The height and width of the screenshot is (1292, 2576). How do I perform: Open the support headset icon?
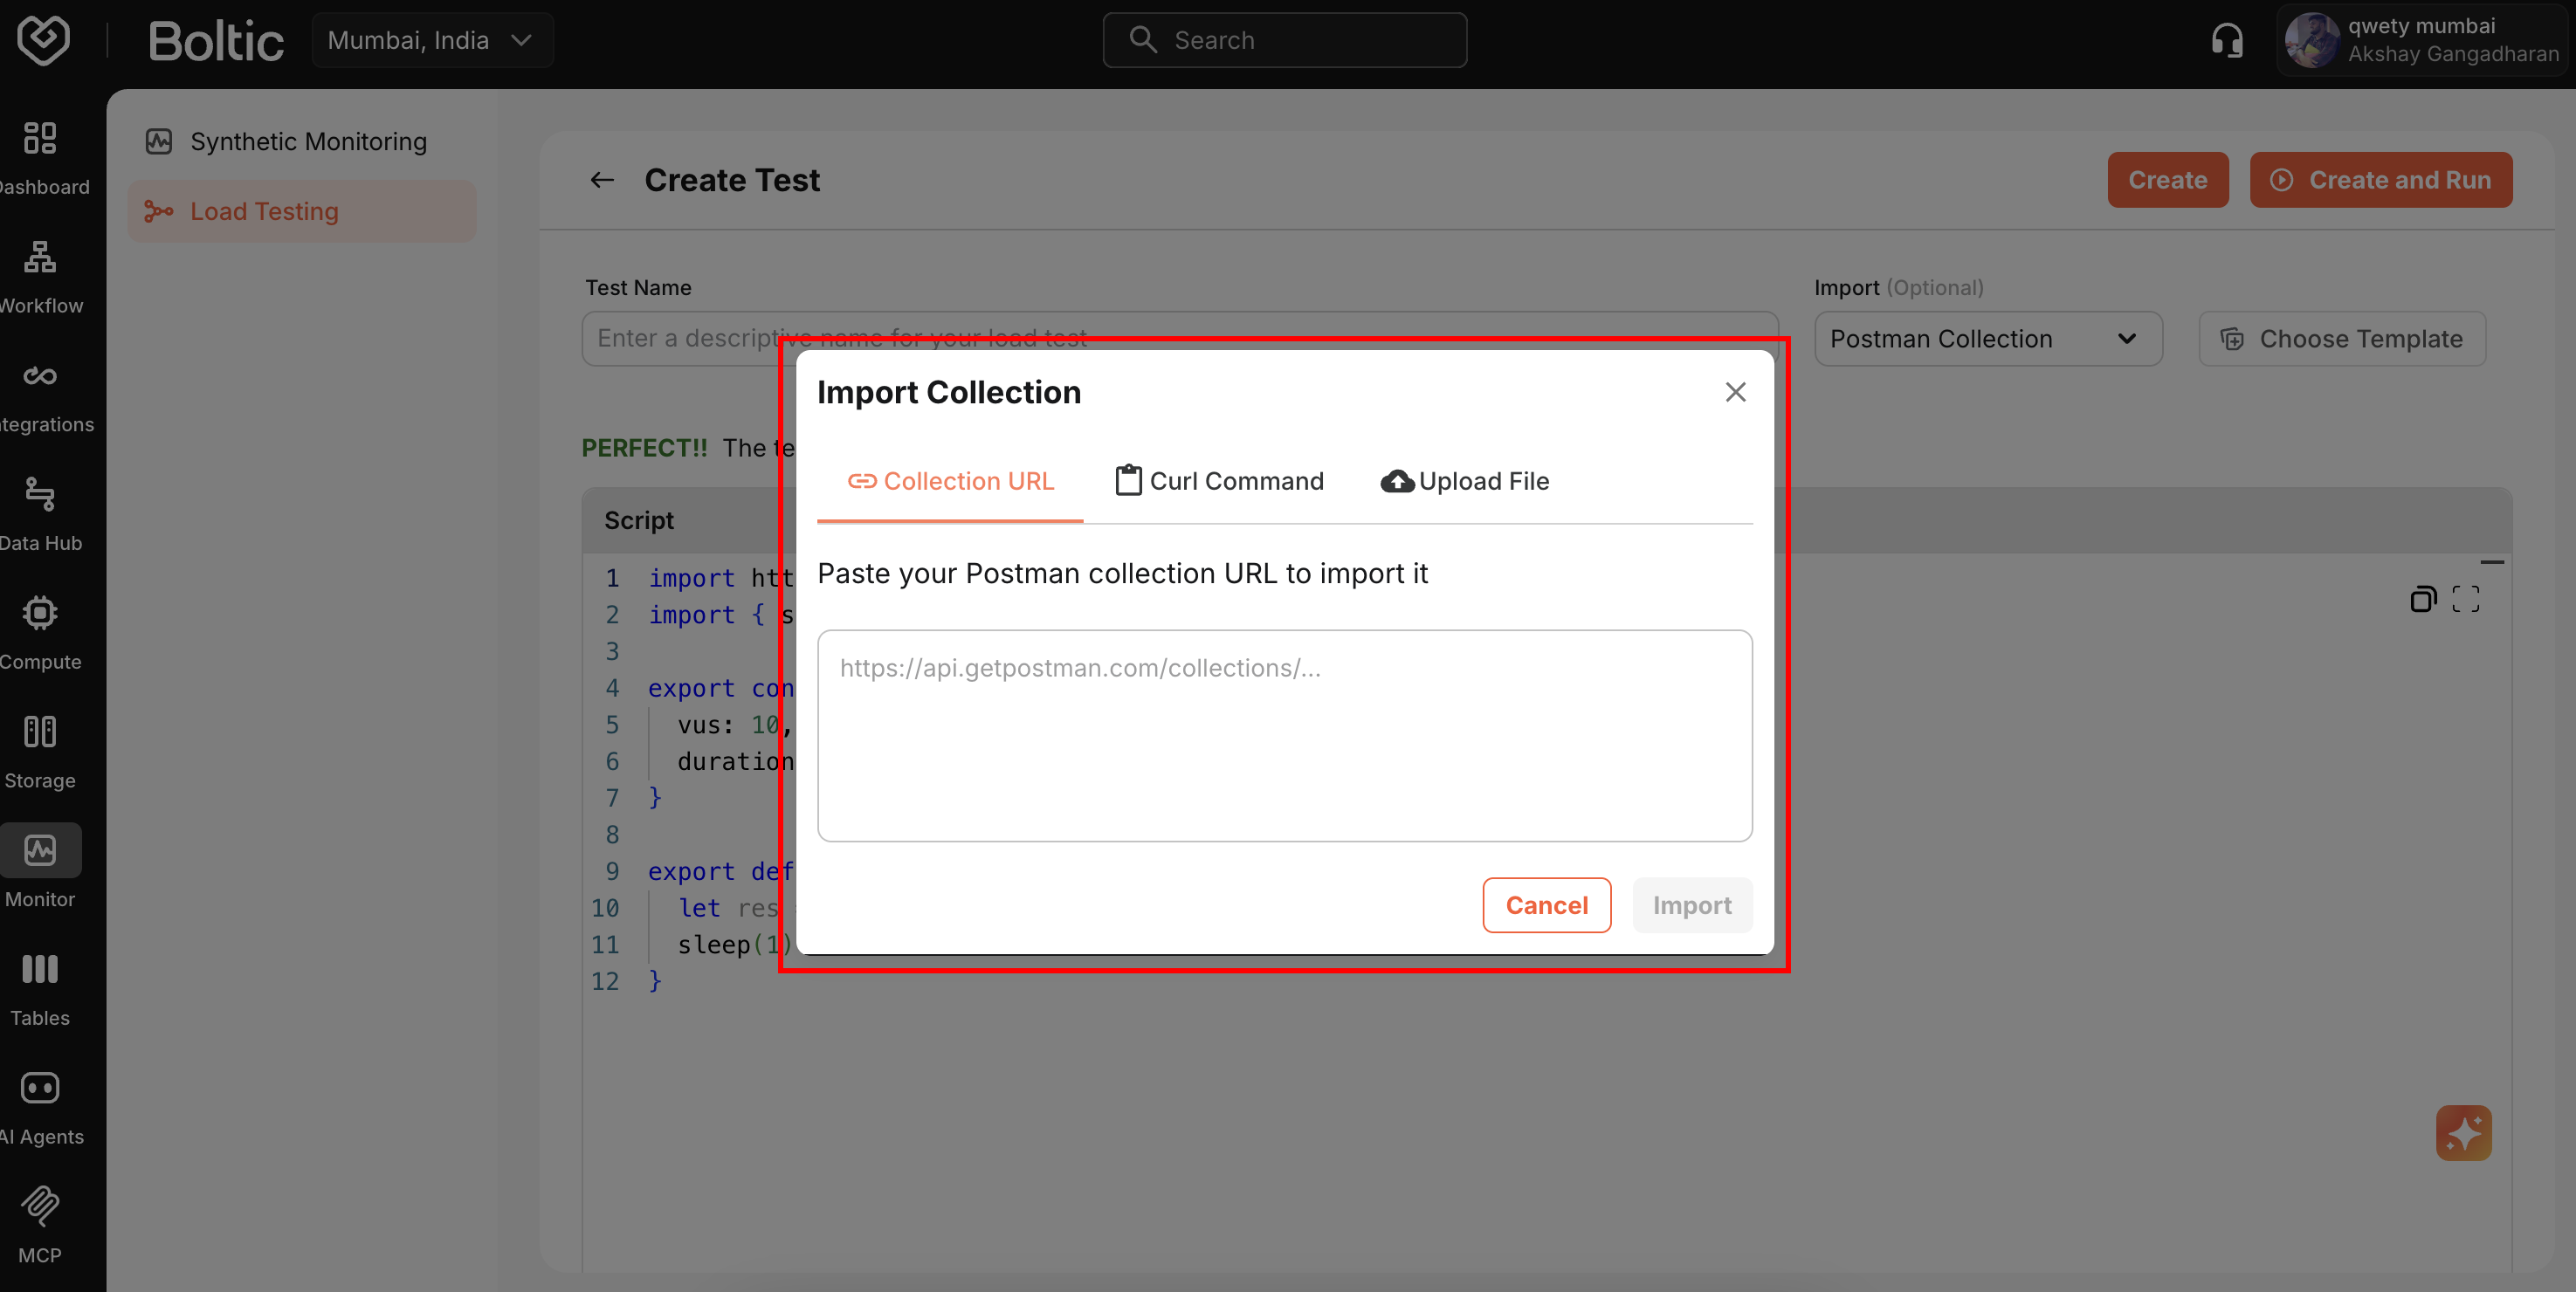click(x=2226, y=40)
